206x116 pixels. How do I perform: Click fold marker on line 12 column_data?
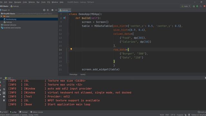point(68,34)
